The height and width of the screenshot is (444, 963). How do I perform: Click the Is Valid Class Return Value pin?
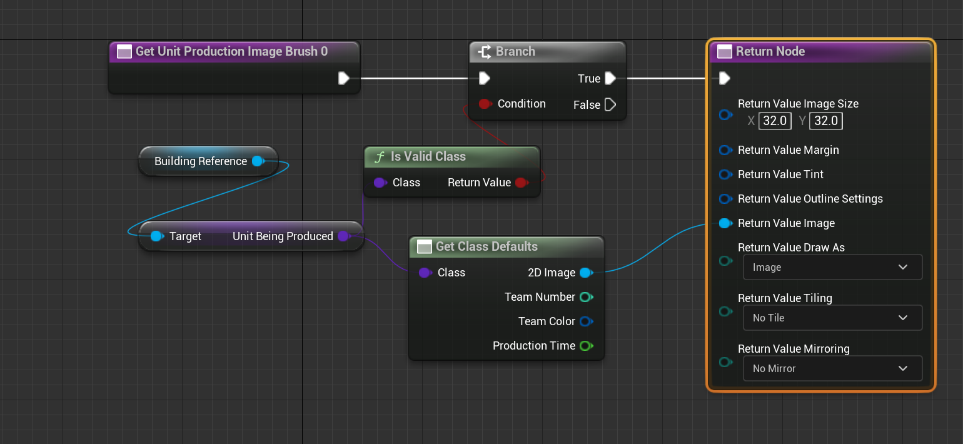pos(522,183)
